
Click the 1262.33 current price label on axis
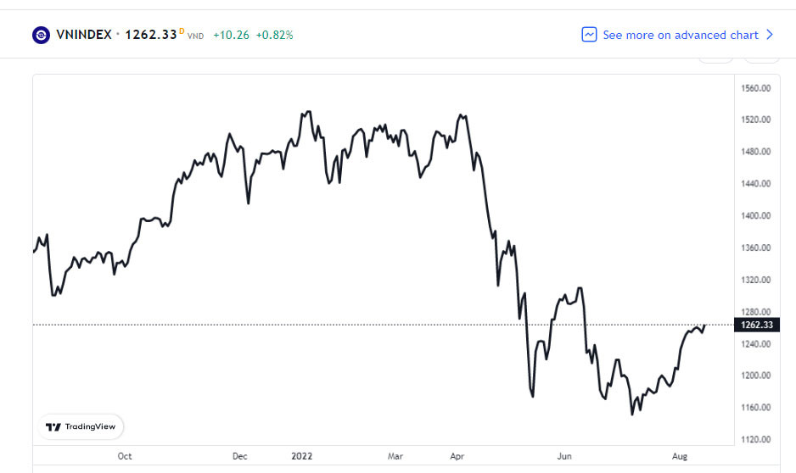755,325
